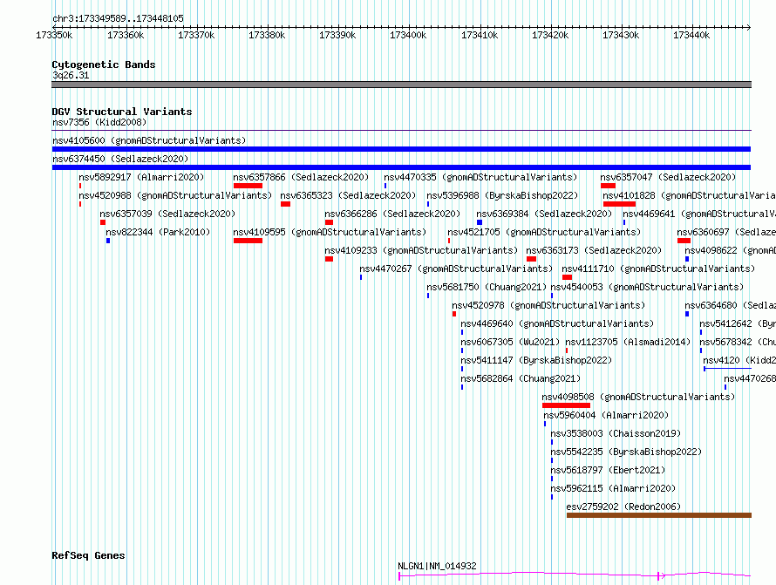Open the nsv5412642 variant label

click(738, 323)
